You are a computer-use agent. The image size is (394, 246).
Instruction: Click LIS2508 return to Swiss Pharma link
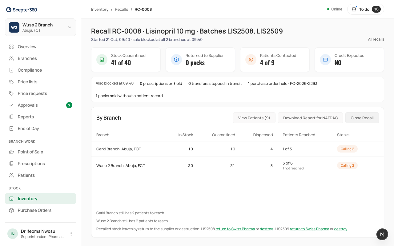[x=235, y=229]
